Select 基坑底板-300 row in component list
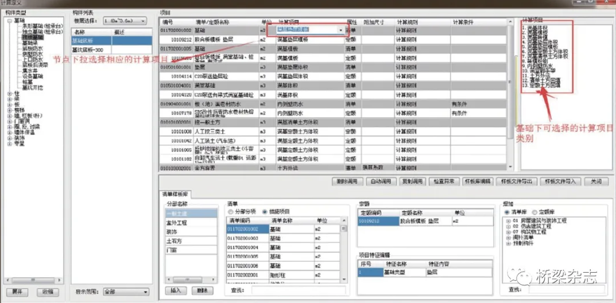The image size is (616, 303). [x=111, y=49]
